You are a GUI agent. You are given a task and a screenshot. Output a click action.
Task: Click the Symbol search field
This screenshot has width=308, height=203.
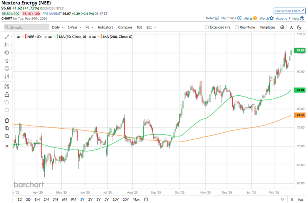click(26, 28)
